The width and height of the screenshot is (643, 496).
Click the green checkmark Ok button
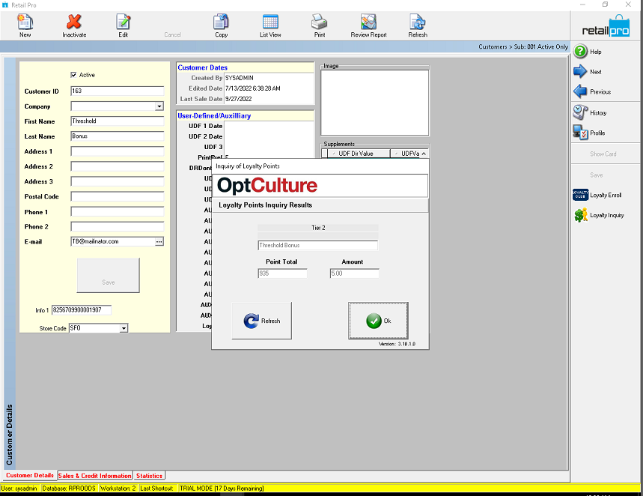[x=378, y=321]
